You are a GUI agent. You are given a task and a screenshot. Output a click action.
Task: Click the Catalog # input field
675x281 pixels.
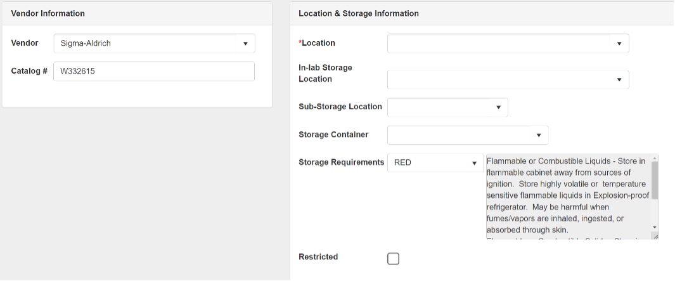[x=154, y=72]
